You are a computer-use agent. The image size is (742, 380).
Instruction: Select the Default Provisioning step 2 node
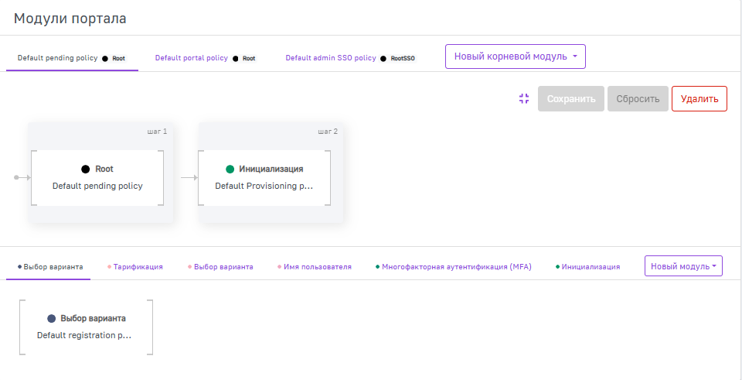(x=264, y=178)
